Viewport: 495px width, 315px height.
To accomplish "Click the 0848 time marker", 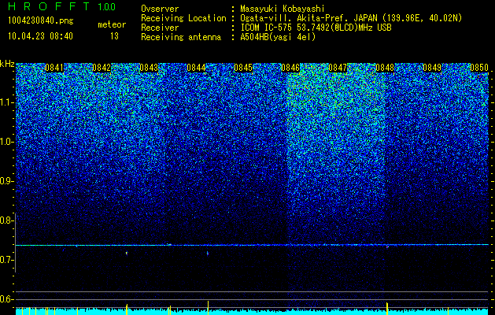I will coord(385,68).
